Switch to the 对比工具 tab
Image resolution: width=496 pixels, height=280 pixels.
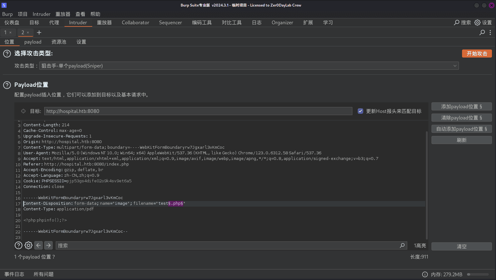pyautogui.click(x=232, y=22)
